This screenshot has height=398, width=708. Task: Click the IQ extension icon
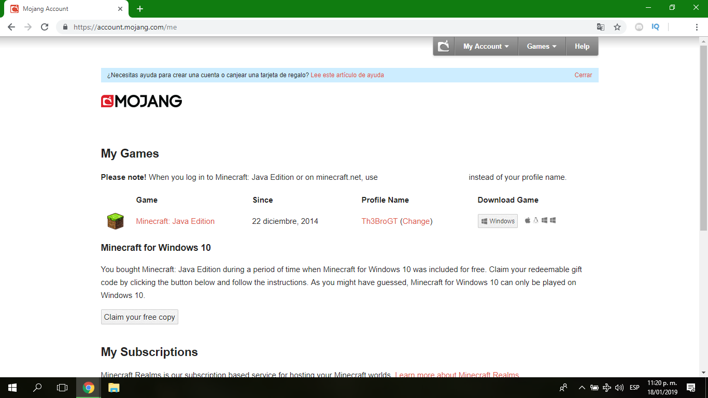tap(656, 27)
